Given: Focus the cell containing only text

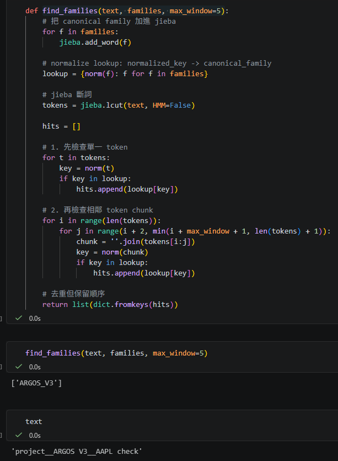Looking at the screenshot, I should [x=34, y=422].
